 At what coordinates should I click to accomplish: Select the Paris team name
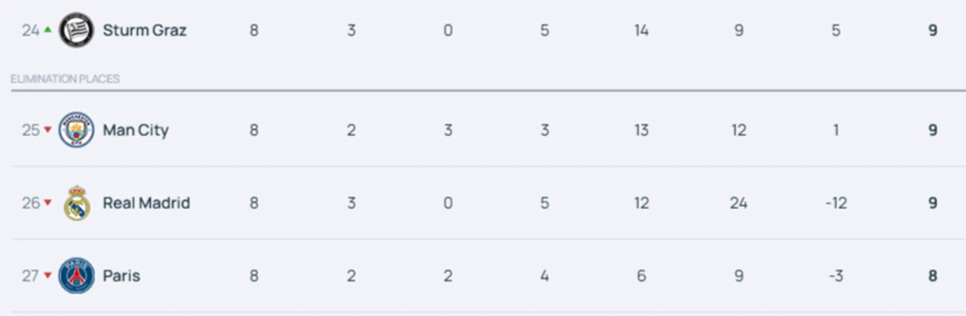tap(121, 276)
